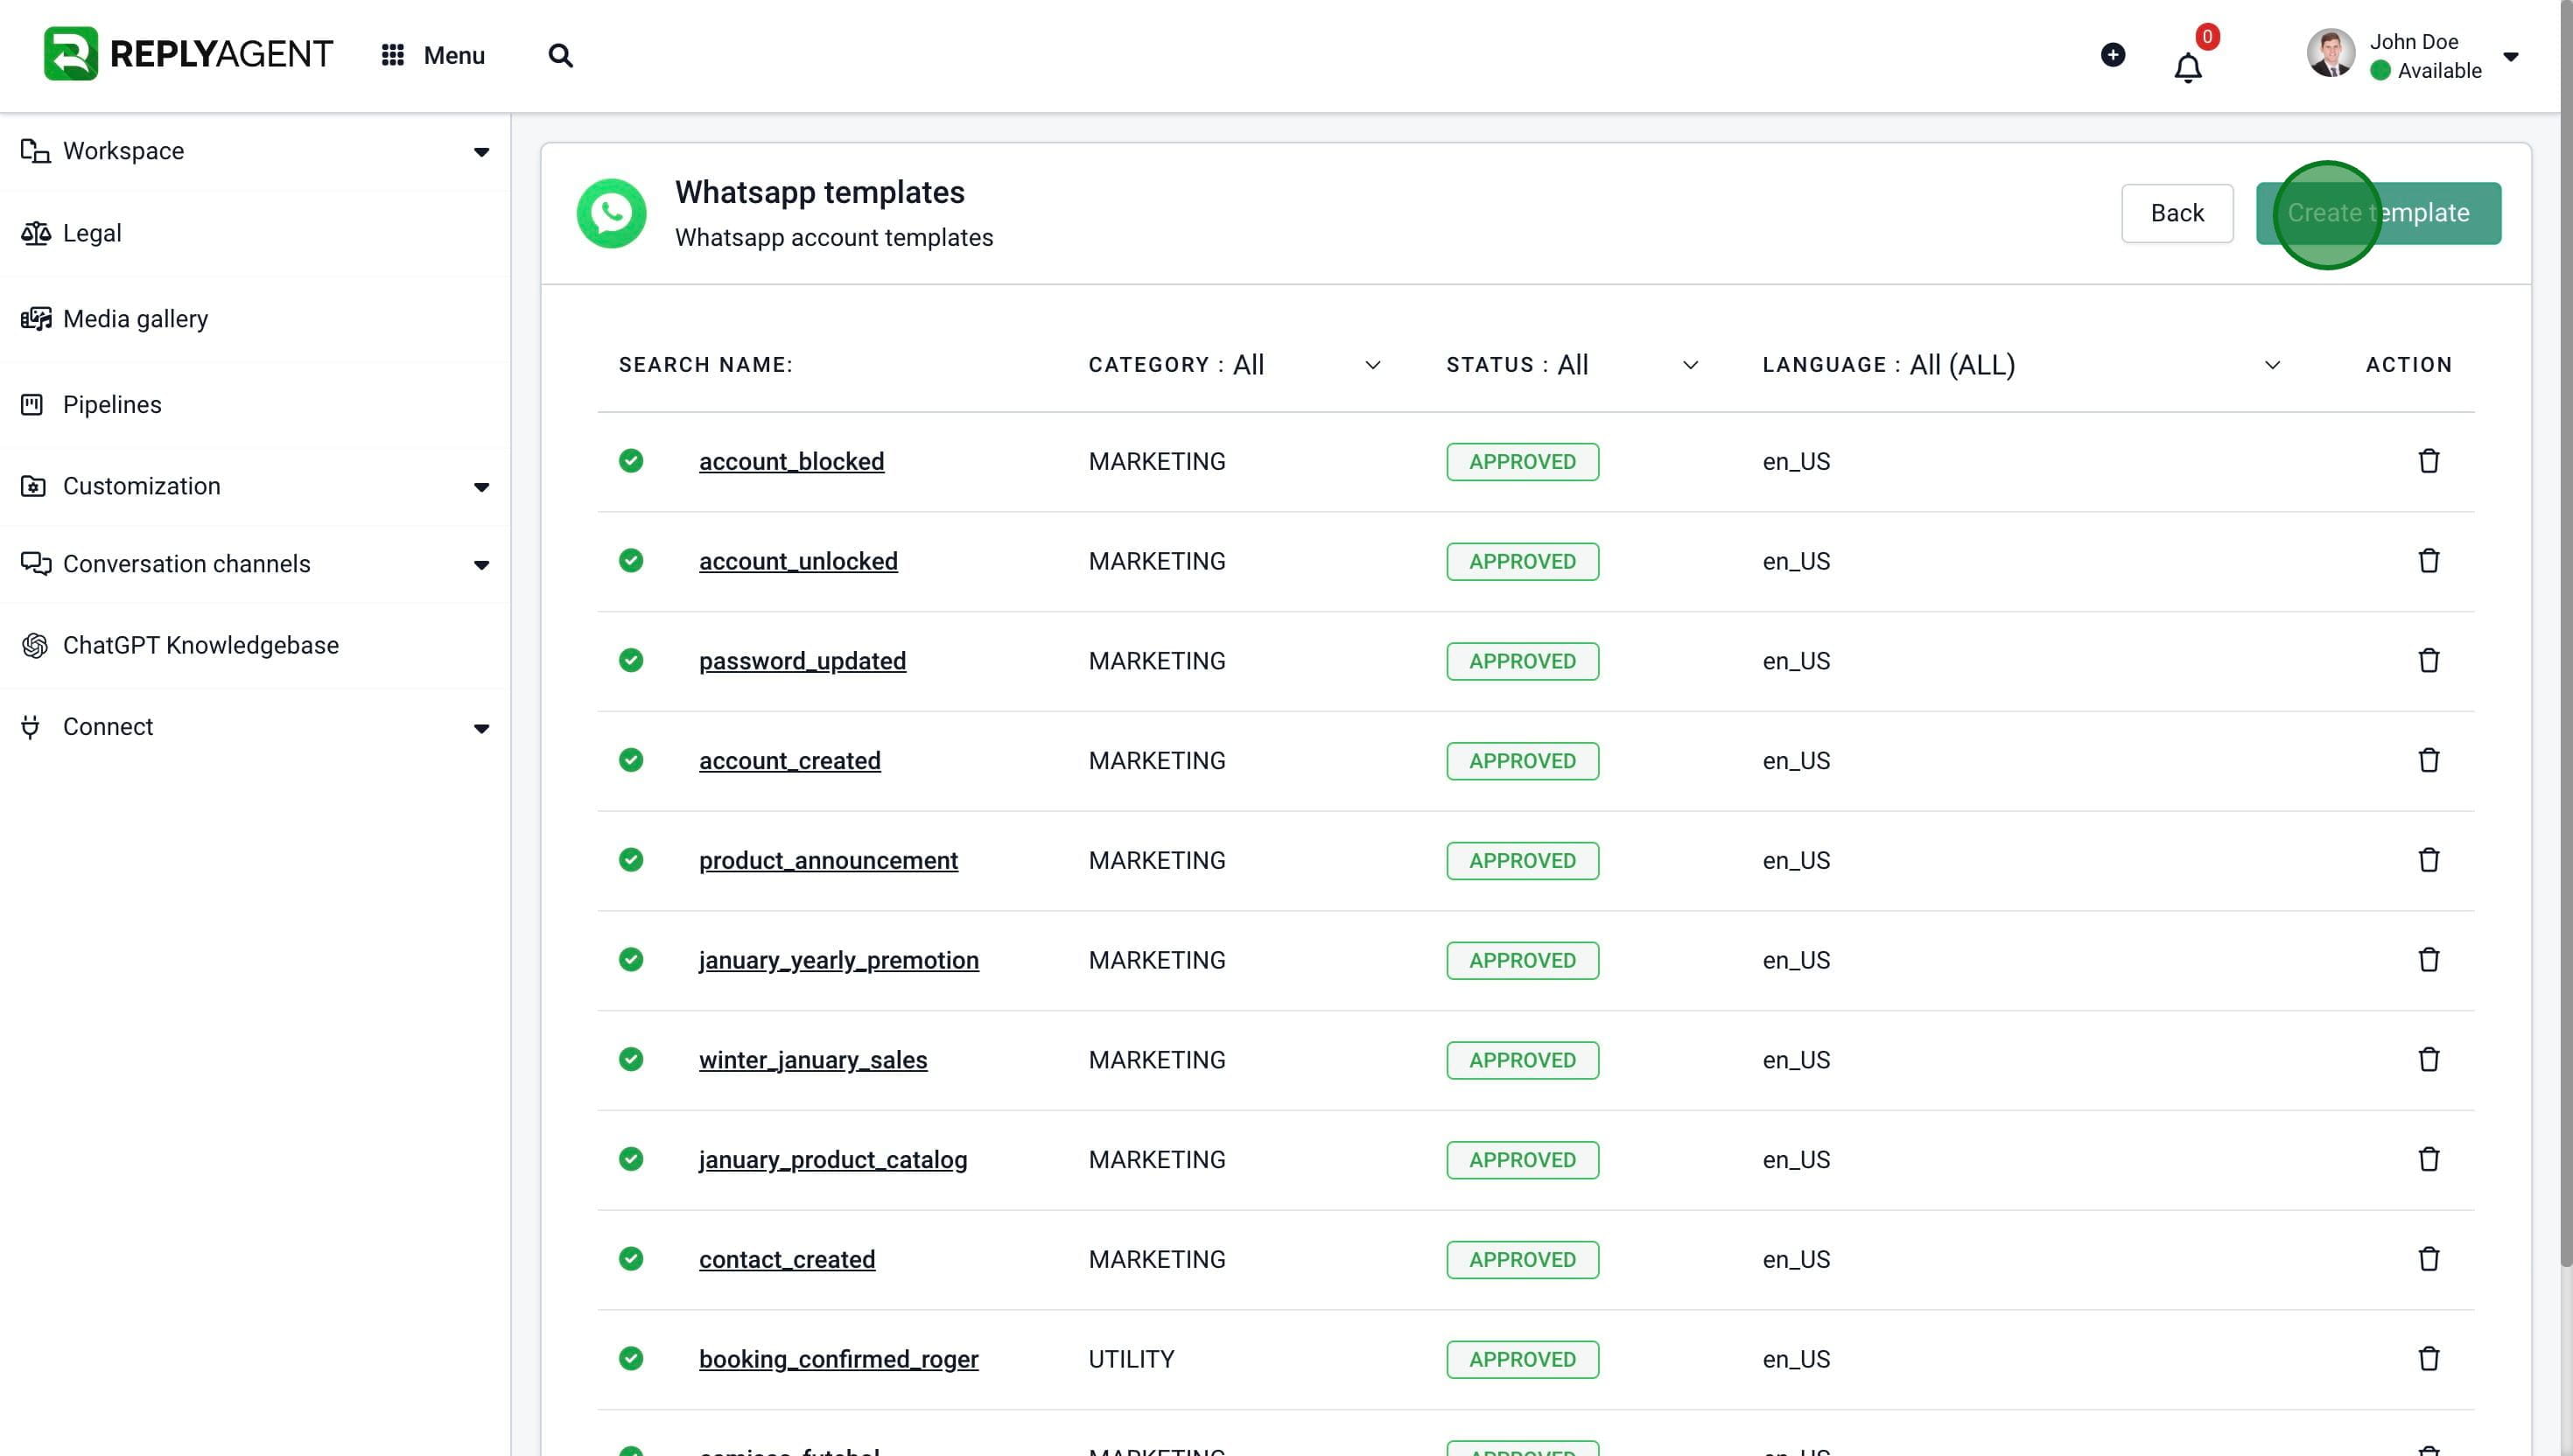Viewport: 2573px width, 1456px height.
Task: Open the John Doe account dropdown arrow
Action: (2510, 56)
